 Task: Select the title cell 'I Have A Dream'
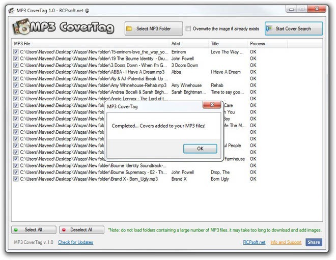point(226,72)
